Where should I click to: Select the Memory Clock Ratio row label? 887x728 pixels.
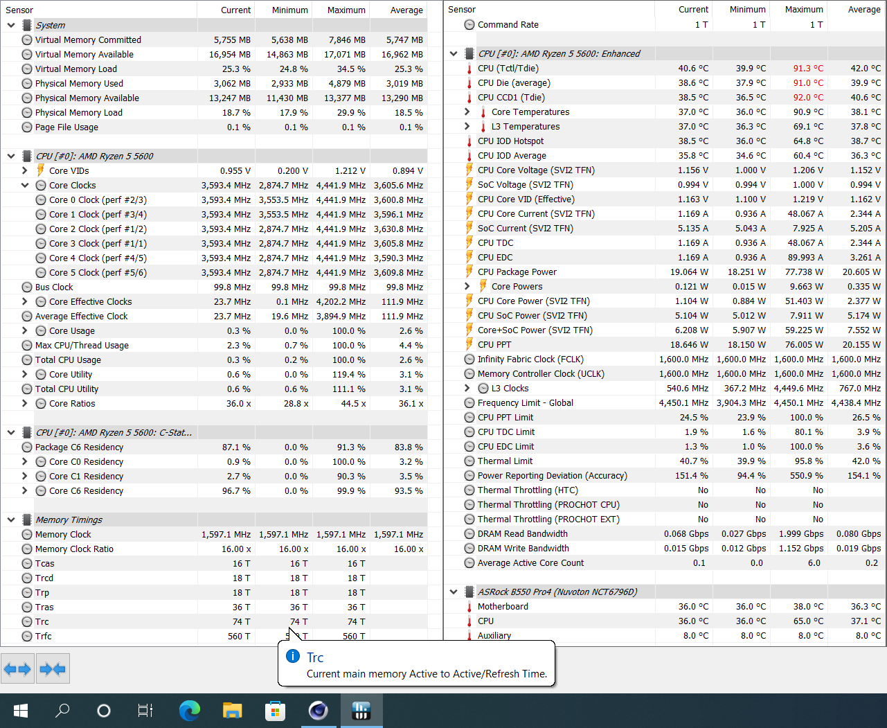click(x=74, y=549)
